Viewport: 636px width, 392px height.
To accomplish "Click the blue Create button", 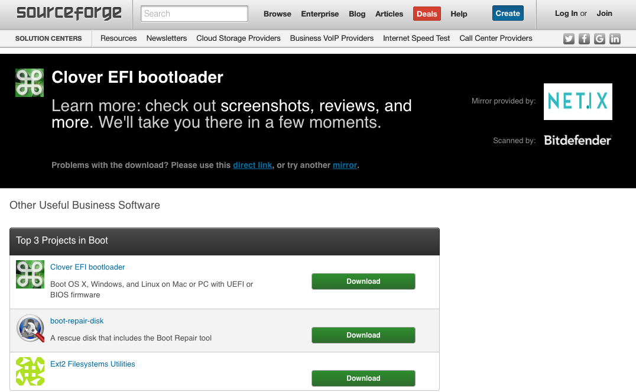I will [508, 13].
